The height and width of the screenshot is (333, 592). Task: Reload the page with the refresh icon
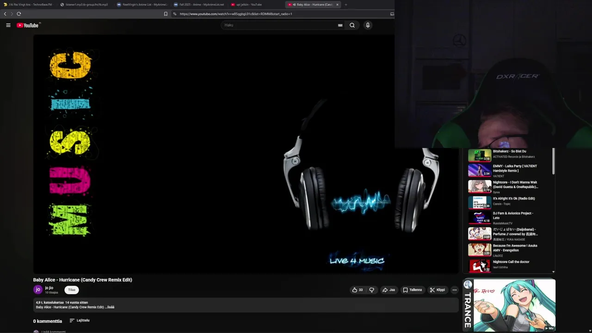pos(19,14)
